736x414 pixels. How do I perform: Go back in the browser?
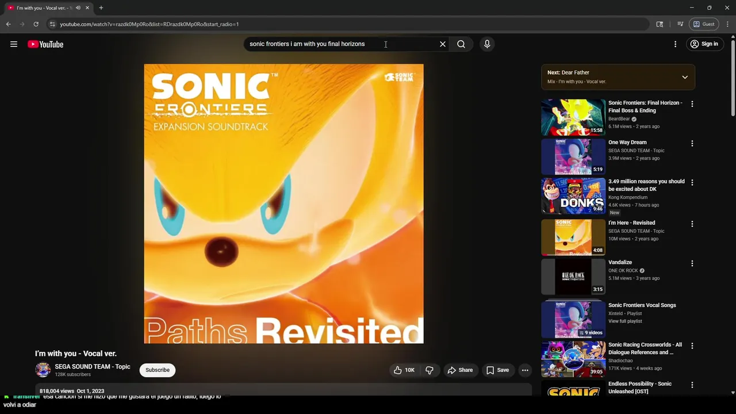[8, 24]
